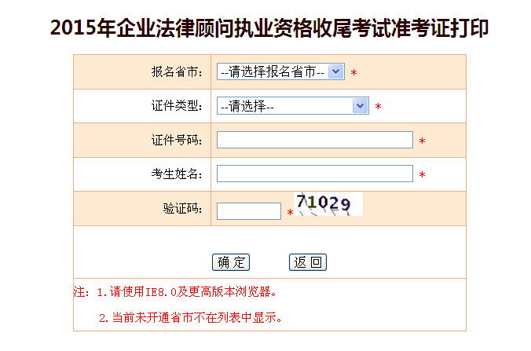Click the note about 未开通省市

[190, 317]
